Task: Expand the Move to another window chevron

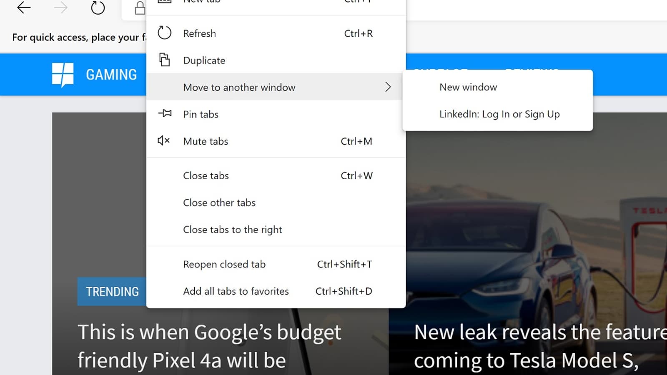Action: pyautogui.click(x=388, y=87)
